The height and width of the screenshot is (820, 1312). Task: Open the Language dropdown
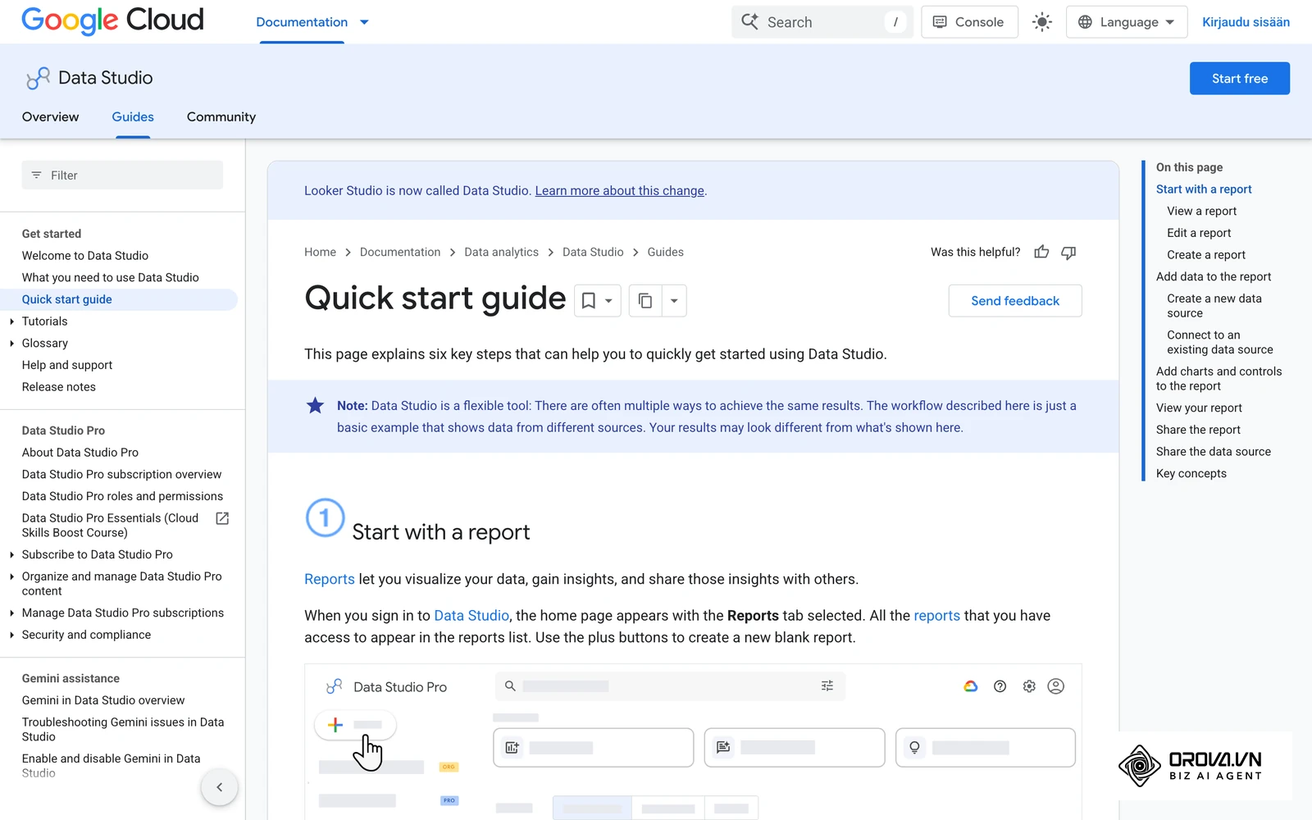coord(1127,22)
